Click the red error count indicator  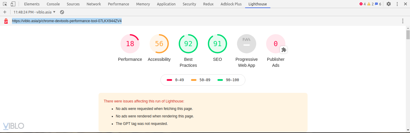(x=363, y=4)
